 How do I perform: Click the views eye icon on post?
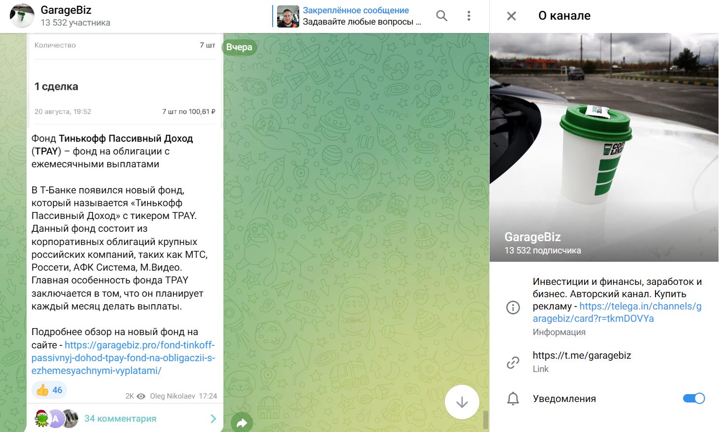pos(141,396)
